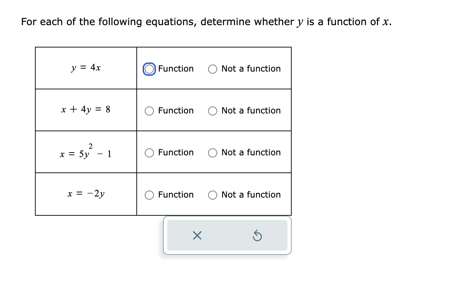Select Not a function for y = 4x
This screenshot has width=470, height=296.
[x=212, y=69]
